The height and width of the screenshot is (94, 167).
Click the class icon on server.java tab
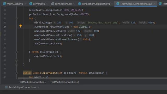click(x=31, y=4)
